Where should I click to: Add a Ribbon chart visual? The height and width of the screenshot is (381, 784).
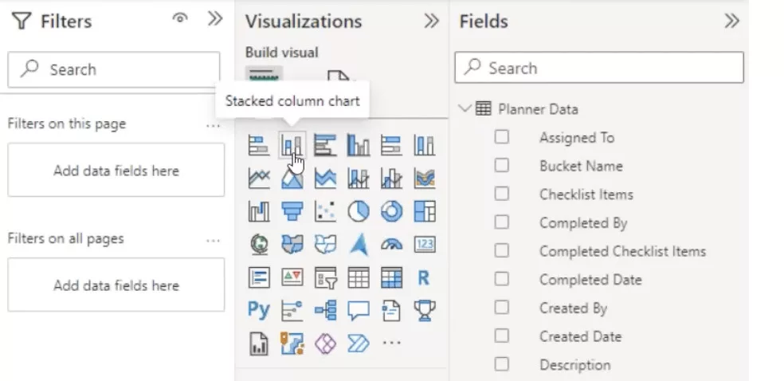[425, 178]
